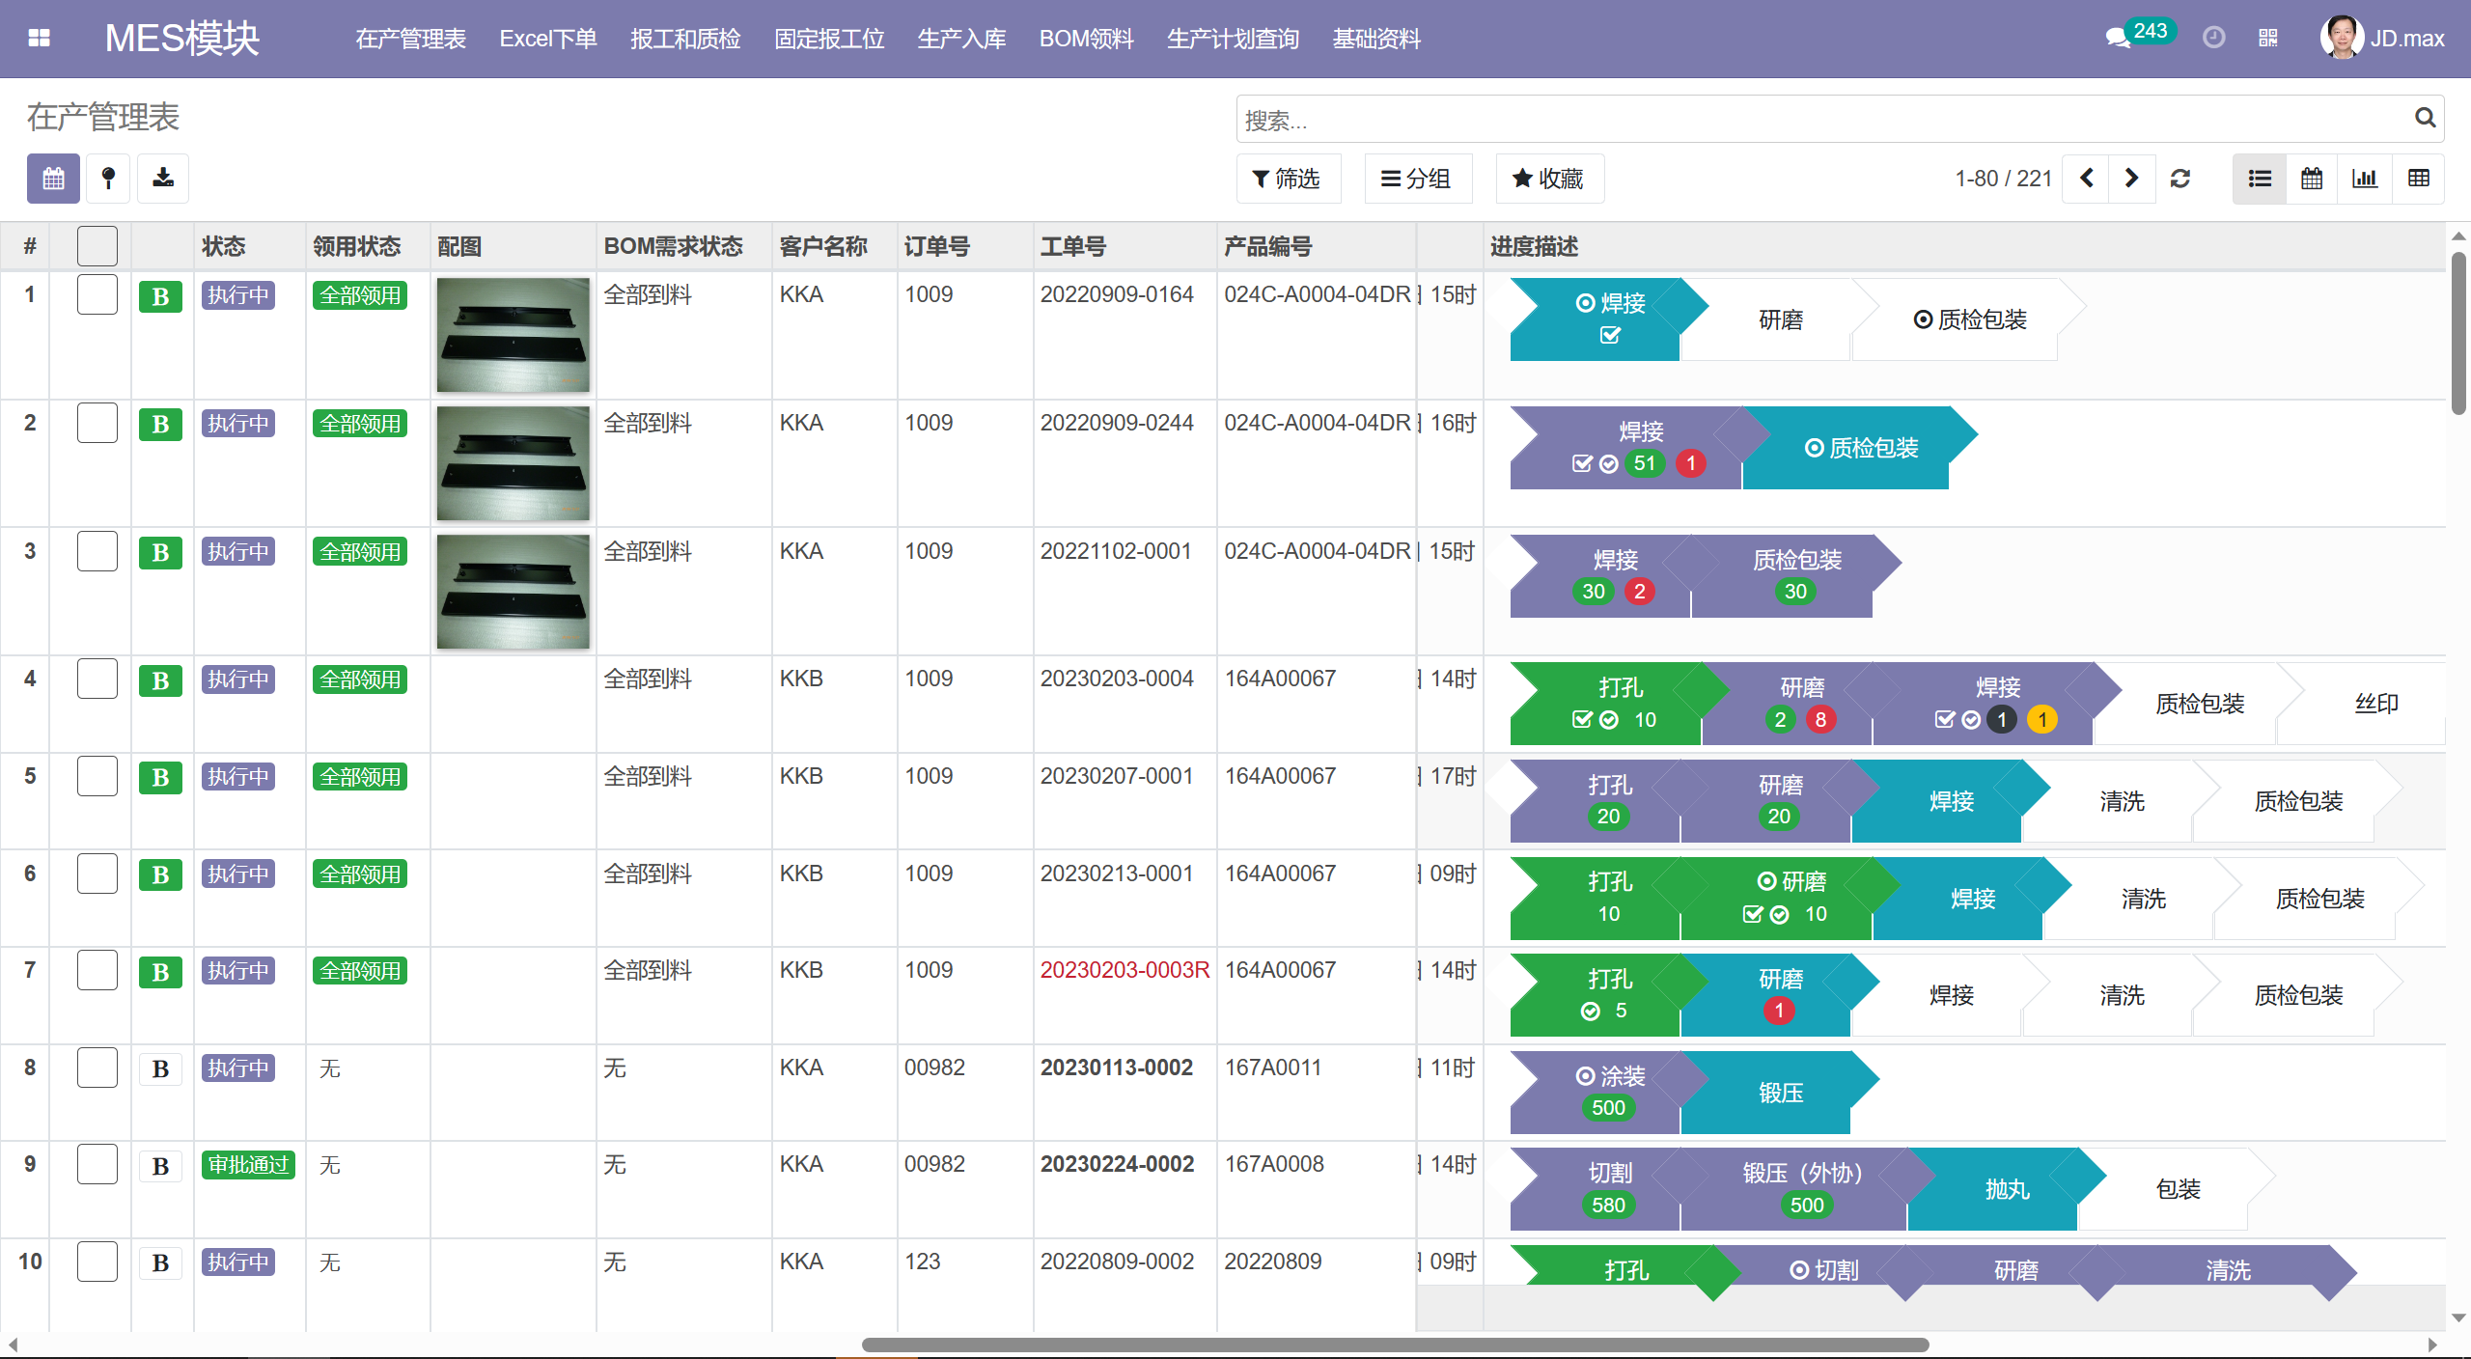Switch to the bar graph view icon

(x=2365, y=179)
